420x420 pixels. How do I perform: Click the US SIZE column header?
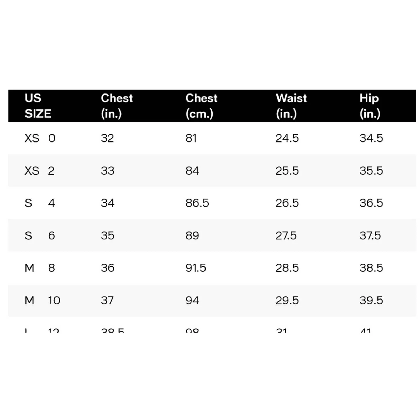pyautogui.click(x=38, y=106)
